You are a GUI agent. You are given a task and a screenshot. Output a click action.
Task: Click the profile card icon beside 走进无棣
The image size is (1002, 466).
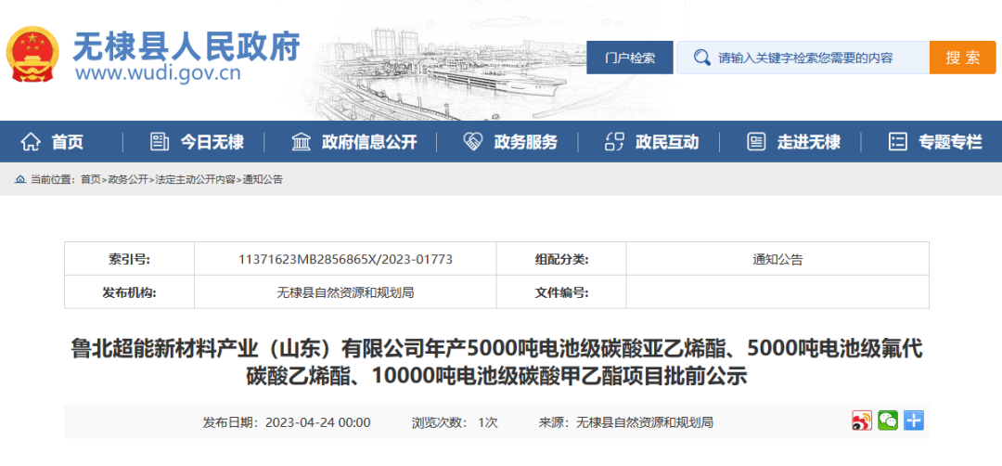[x=757, y=142]
